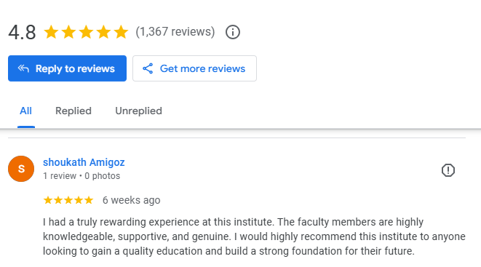Click the double-arrow reply icon
Screen dimensions: 481x267
coord(23,68)
